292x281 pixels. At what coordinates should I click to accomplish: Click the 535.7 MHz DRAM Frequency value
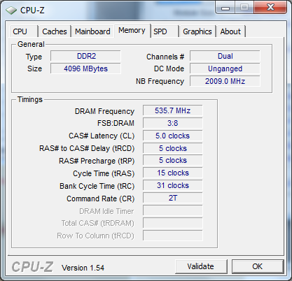(173, 110)
